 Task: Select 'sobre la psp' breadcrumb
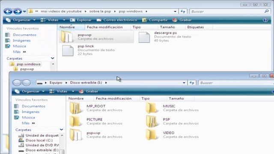pyautogui.click(x=100, y=12)
